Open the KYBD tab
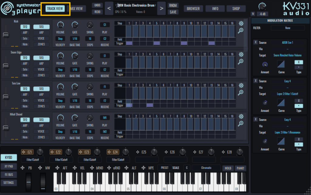The width and height of the screenshot is (311, 195). (x=9, y=157)
